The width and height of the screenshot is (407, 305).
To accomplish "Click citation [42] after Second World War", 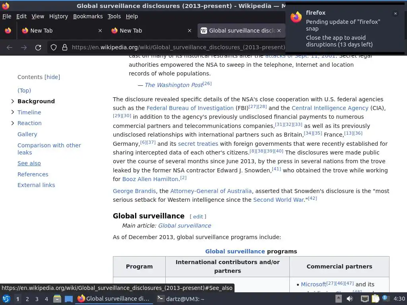I will pos(312,199).
